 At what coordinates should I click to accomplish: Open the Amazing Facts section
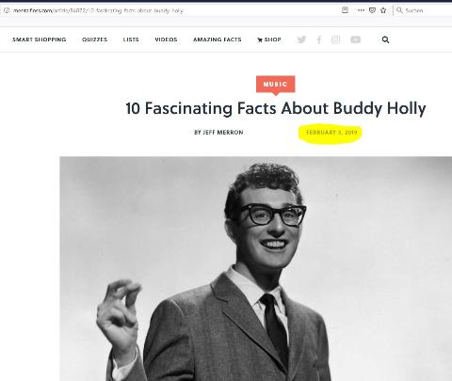click(x=218, y=40)
